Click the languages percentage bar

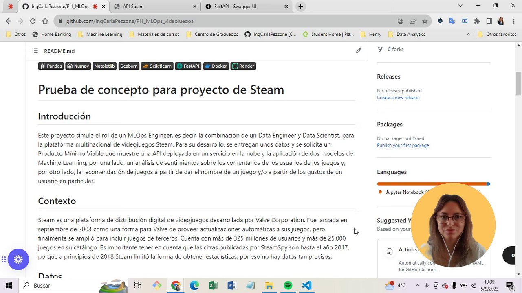click(434, 184)
